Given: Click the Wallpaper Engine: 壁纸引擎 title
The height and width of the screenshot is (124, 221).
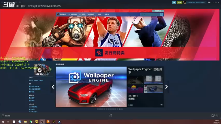Looking at the screenshot, I should point(145,71).
